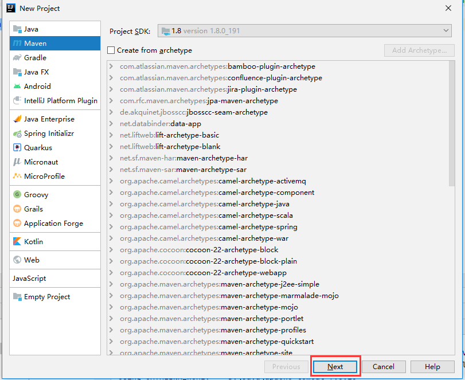Expand confluence-plugin-archetype entry
The height and width of the screenshot is (380, 465).
(x=111, y=77)
